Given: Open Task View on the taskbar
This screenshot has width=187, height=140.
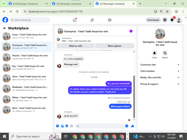Looking at the screenshot, I should pos(66,136).
